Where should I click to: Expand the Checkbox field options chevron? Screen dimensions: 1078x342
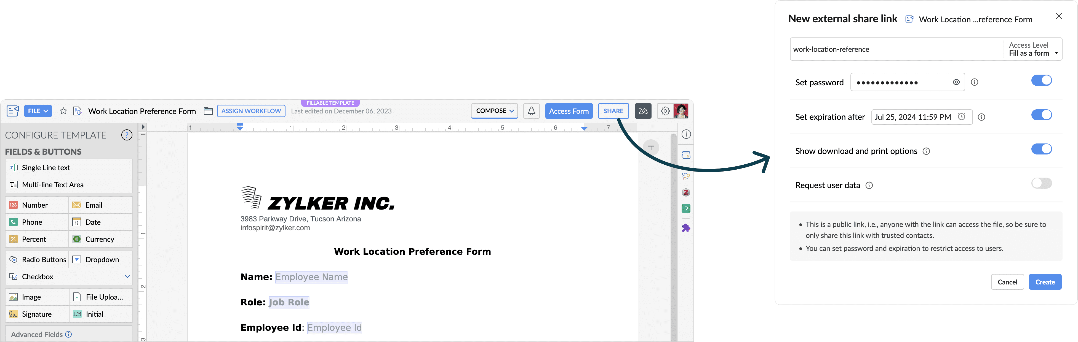coord(127,277)
